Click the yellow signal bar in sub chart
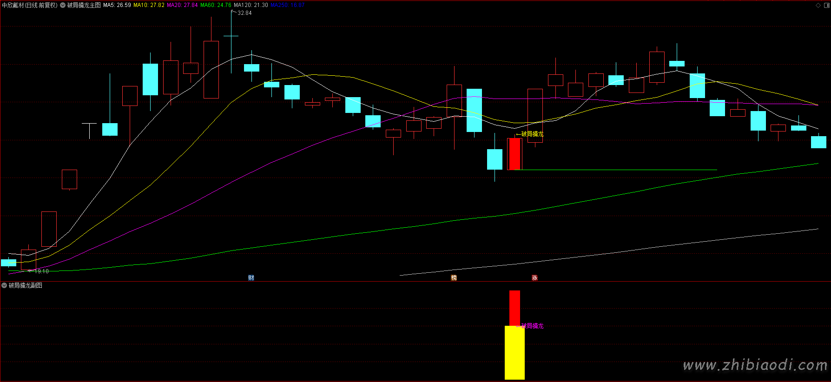This screenshot has height=382, width=831. pyautogui.click(x=514, y=353)
